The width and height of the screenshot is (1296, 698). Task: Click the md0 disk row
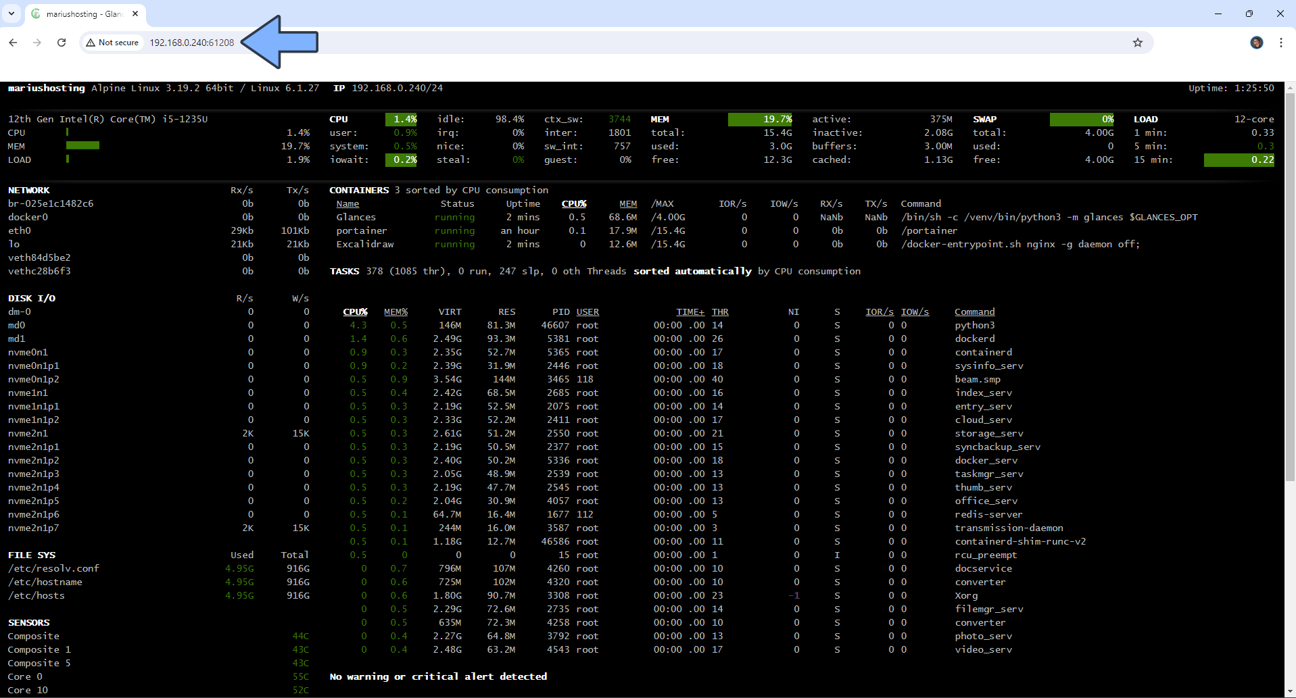(x=158, y=326)
